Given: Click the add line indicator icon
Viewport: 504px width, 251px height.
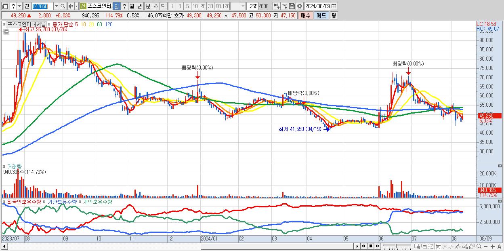Looking at the screenshot, I should [284, 6].
